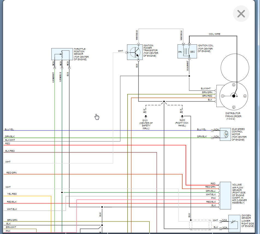Image resolution: width=260 pixels, height=234 pixels.
Task: Click the distributor rotor center dot
Action: pyautogui.click(x=234, y=96)
